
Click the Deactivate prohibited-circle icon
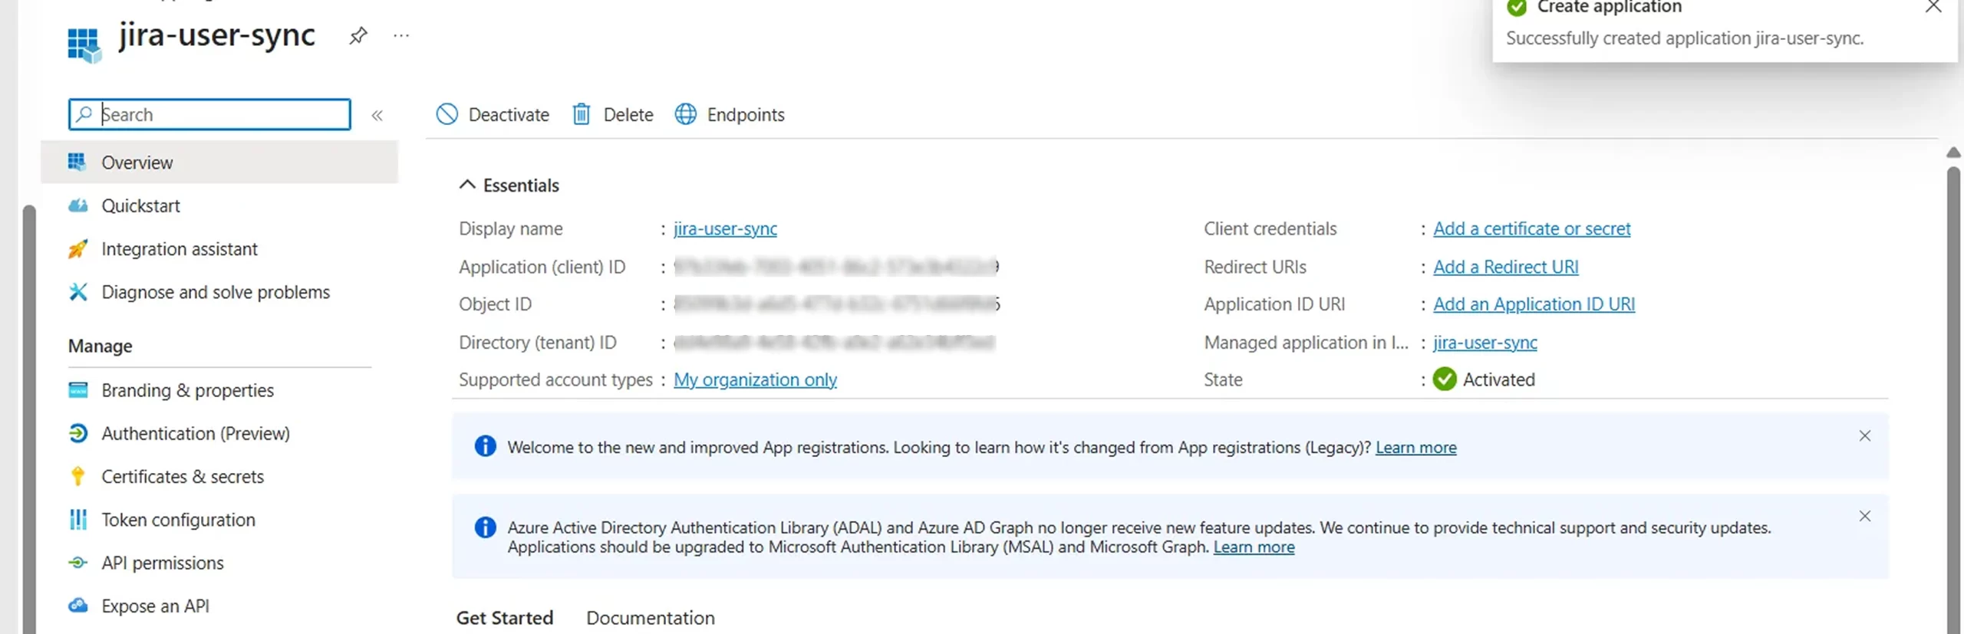[447, 114]
